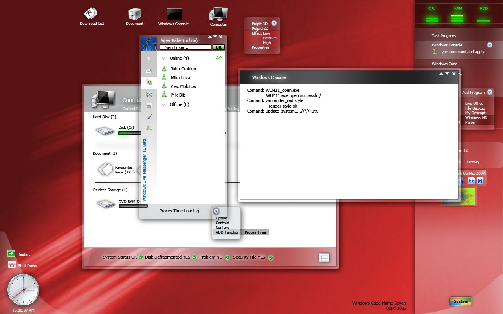This screenshot has height=314, width=503.
Task: Click the Disk (C:) green usage bar
Action: (x=129, y=133)
